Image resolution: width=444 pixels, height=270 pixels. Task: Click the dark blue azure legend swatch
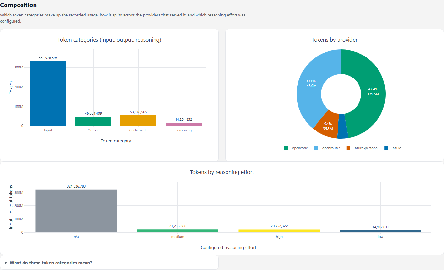point(386,148)
